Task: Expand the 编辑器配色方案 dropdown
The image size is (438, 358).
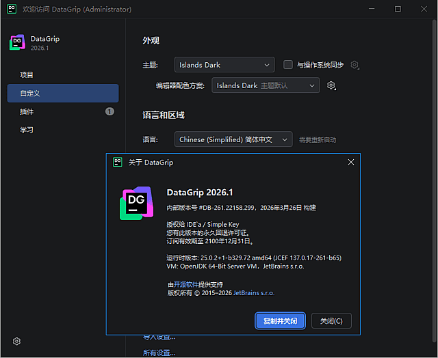Action: 265,85
